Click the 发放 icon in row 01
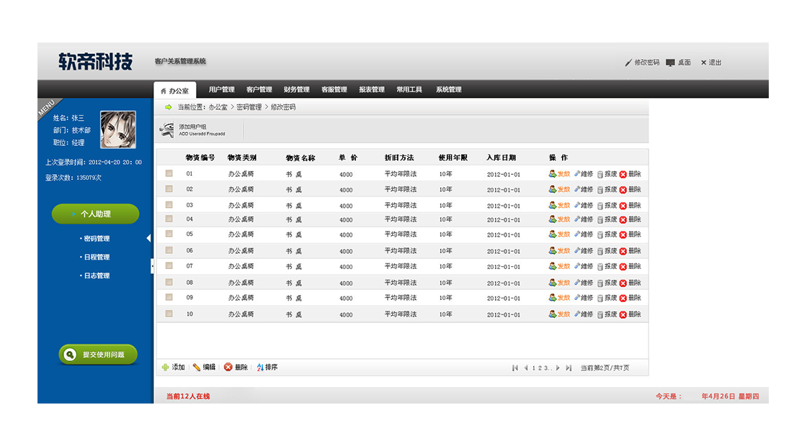The image size is (807, 446). [552, 173]
